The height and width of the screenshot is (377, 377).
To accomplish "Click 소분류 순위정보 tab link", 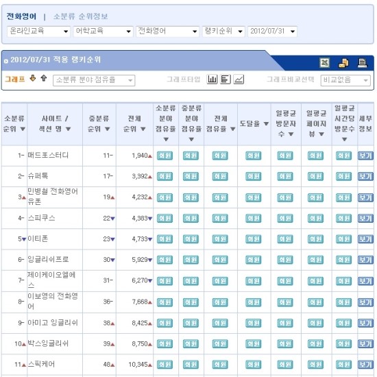I will pyautogui.click(x=81, y=16).
